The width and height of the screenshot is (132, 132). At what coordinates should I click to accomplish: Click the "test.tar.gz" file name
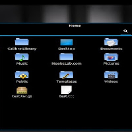pos(22,96)
